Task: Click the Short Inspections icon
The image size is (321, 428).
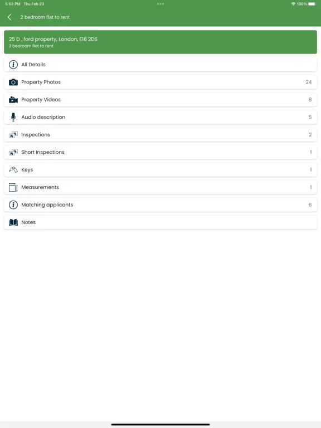Action: click(13, 152)
